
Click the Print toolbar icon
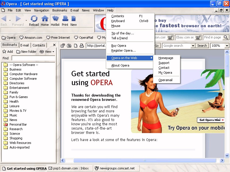coord(65,21)
